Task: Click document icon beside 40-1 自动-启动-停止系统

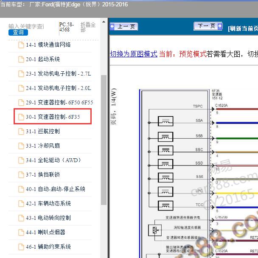Action: pyautogui.click(x=21, y=189)
